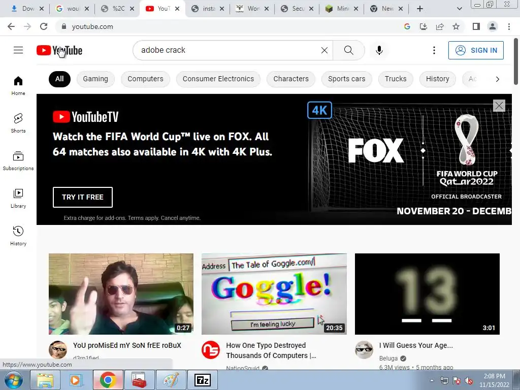Go back with the browser back arrow

click(11, 26)
